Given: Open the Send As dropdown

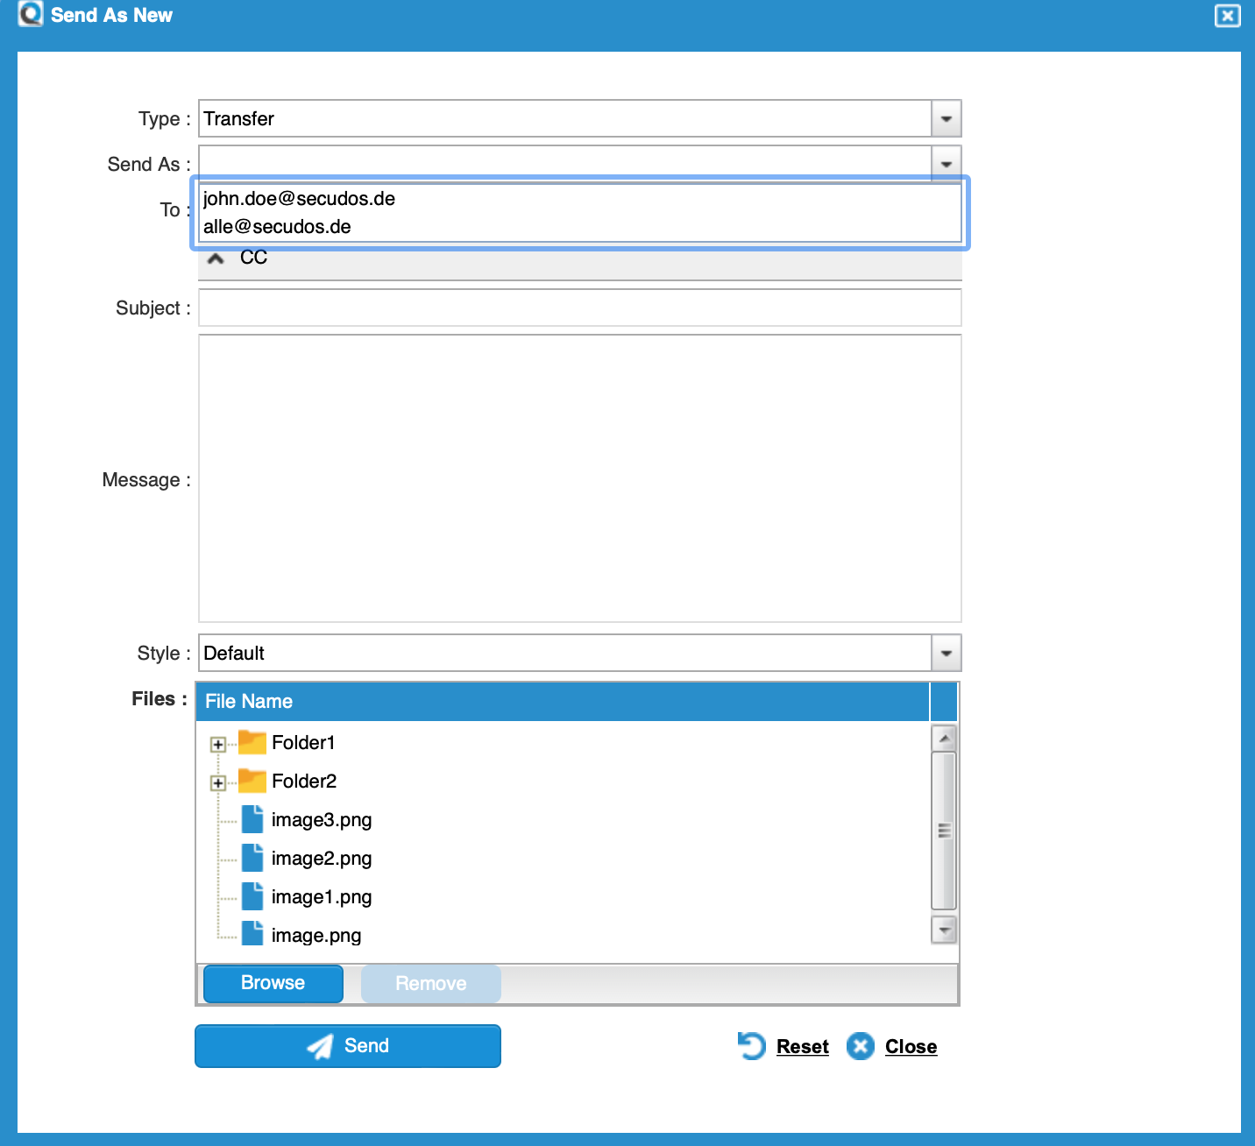Looking at the screenshot, I should 945,164.
